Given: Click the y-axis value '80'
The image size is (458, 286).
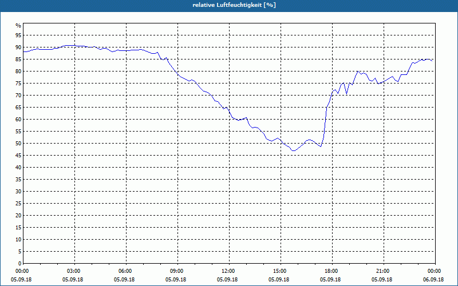Looking at the screenshot, I should 18,71.
